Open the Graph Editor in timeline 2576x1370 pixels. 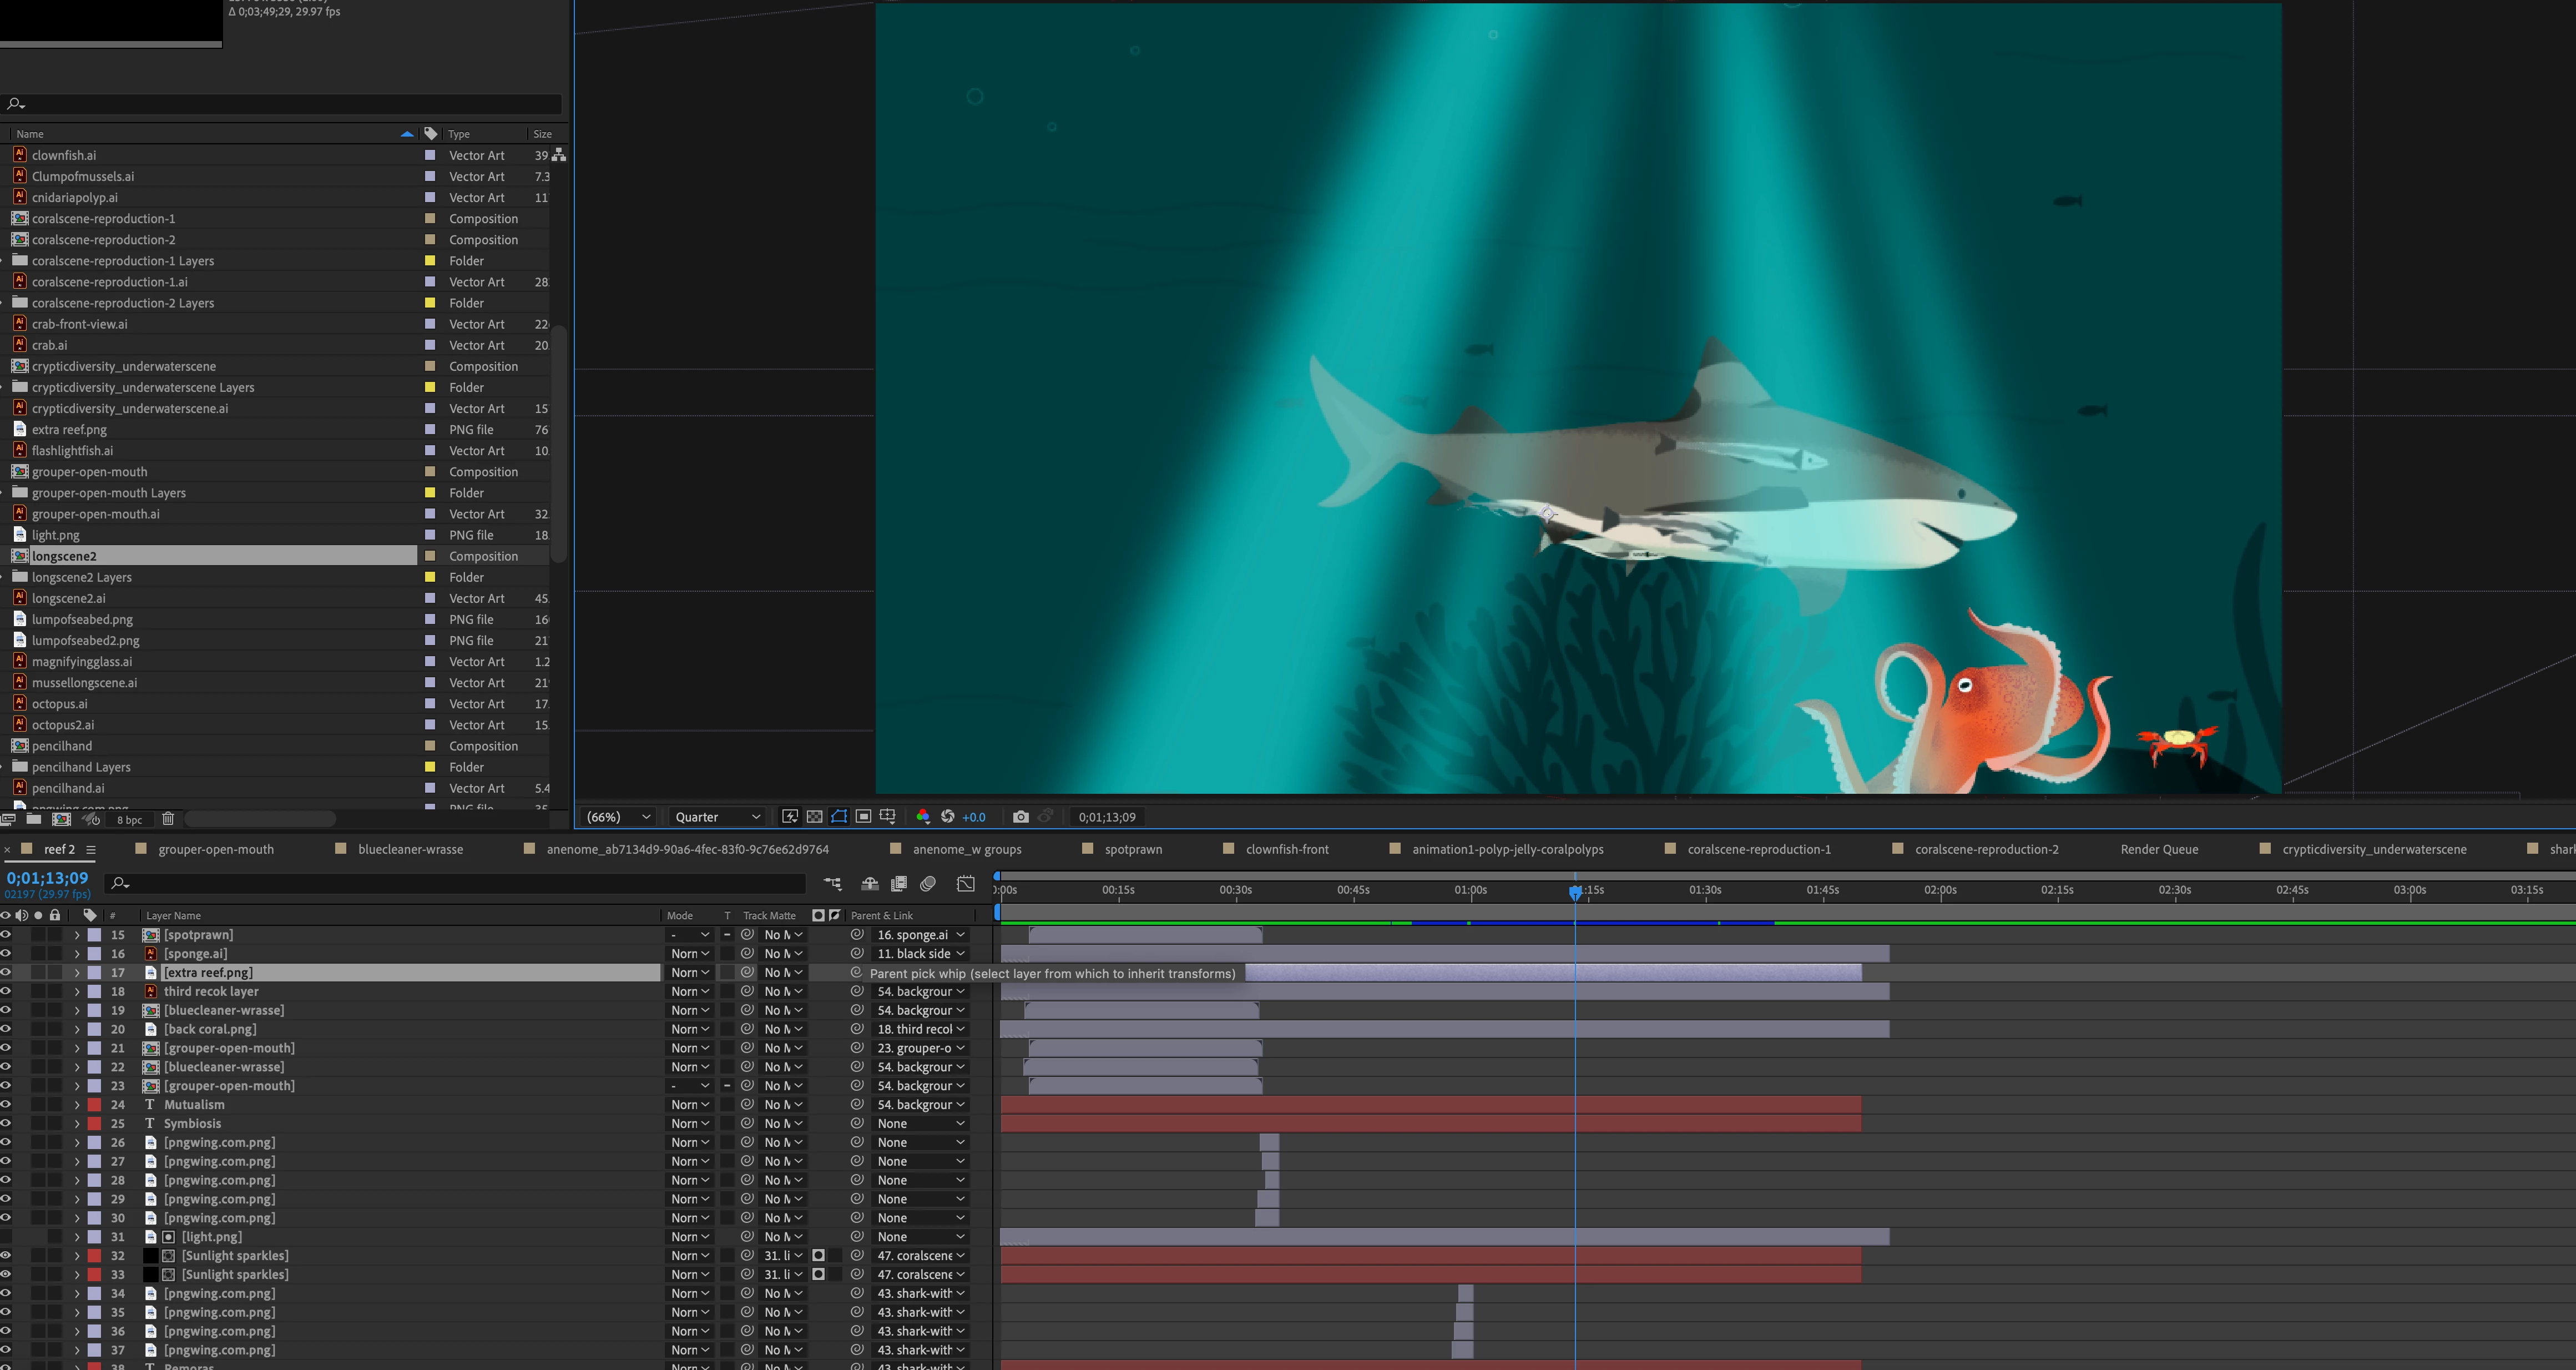965,884
